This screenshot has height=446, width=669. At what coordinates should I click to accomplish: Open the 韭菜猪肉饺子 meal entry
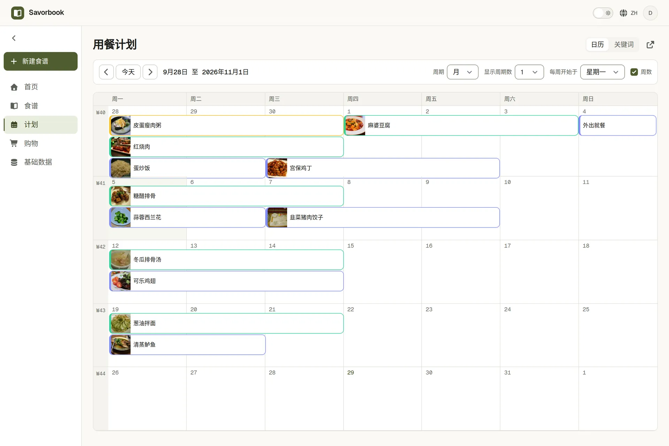(x=383, y=217)
